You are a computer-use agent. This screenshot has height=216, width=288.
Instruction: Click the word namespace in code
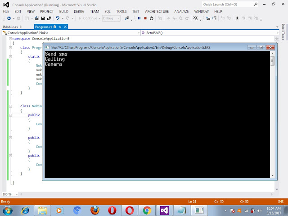coord(21,39)
